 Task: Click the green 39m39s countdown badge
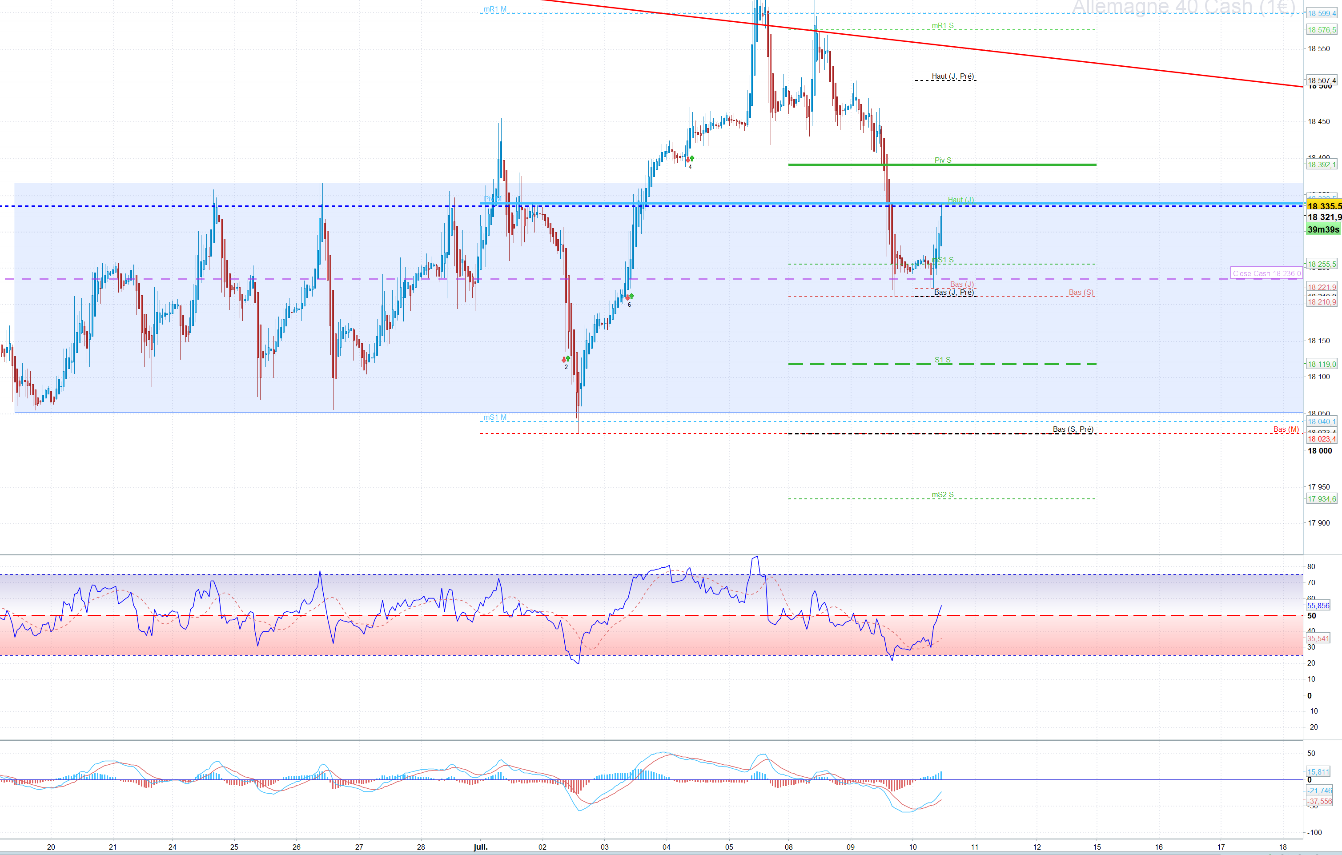tap(1322, 229)
